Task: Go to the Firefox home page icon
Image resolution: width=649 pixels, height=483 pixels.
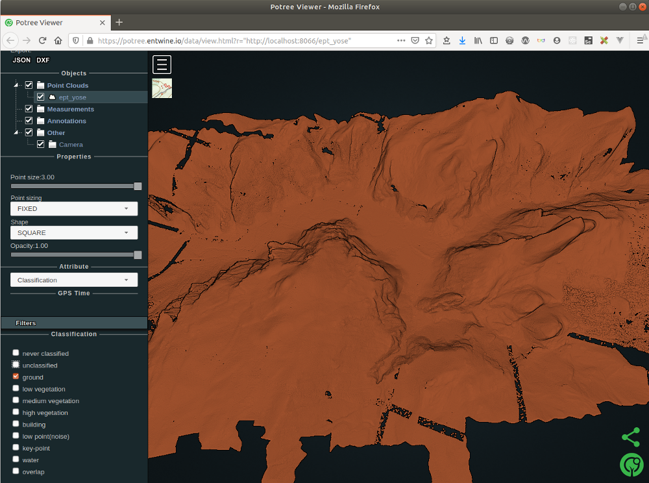Action: (x=58, y=40)
